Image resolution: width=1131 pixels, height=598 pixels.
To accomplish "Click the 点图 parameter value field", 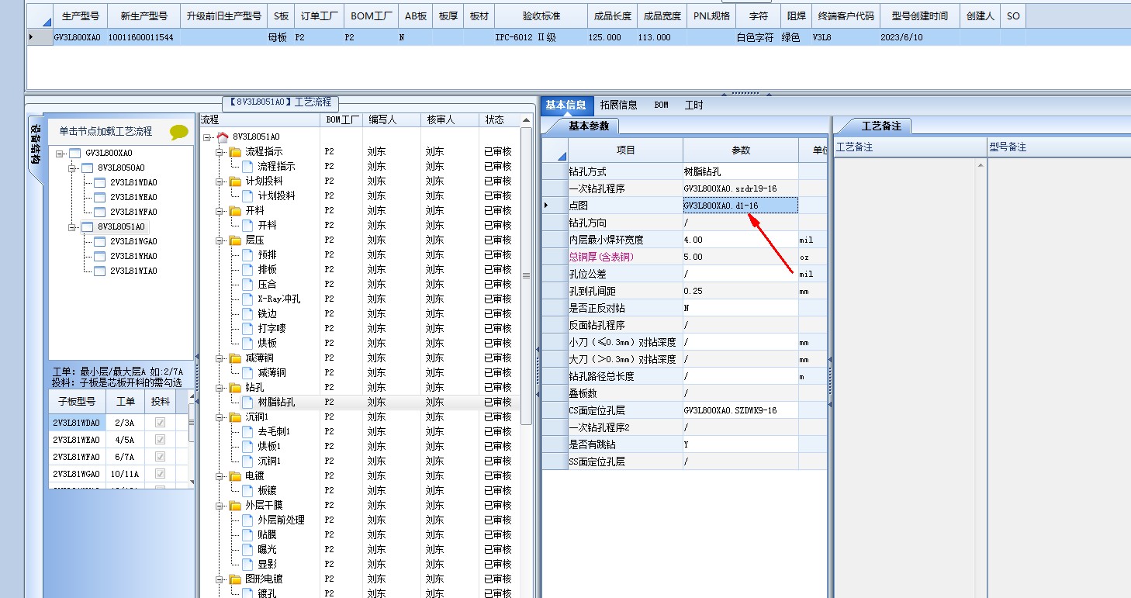I will point(740,206).
